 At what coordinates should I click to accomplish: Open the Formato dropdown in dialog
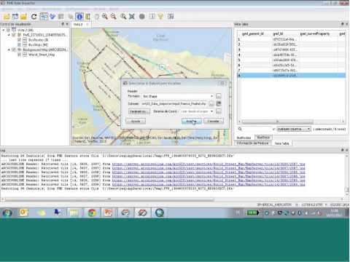pos(178,96)
